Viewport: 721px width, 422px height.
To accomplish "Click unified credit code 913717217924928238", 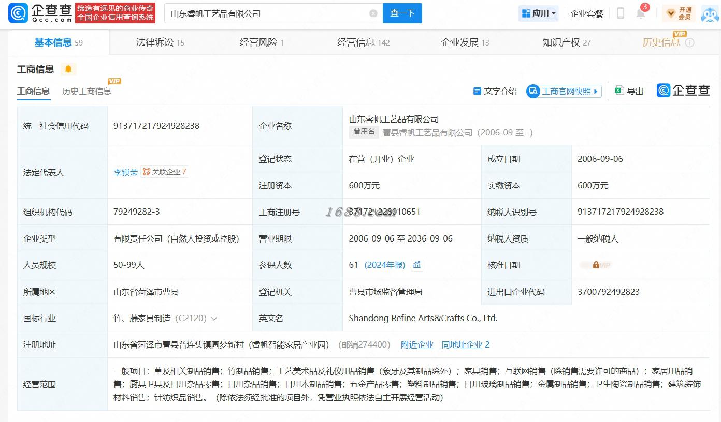I will point(156,126).
